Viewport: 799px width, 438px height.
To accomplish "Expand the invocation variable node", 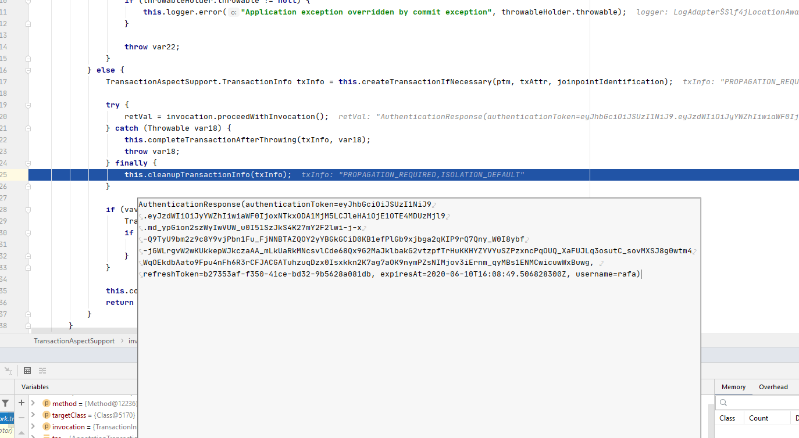I will (x=33, y=427).
